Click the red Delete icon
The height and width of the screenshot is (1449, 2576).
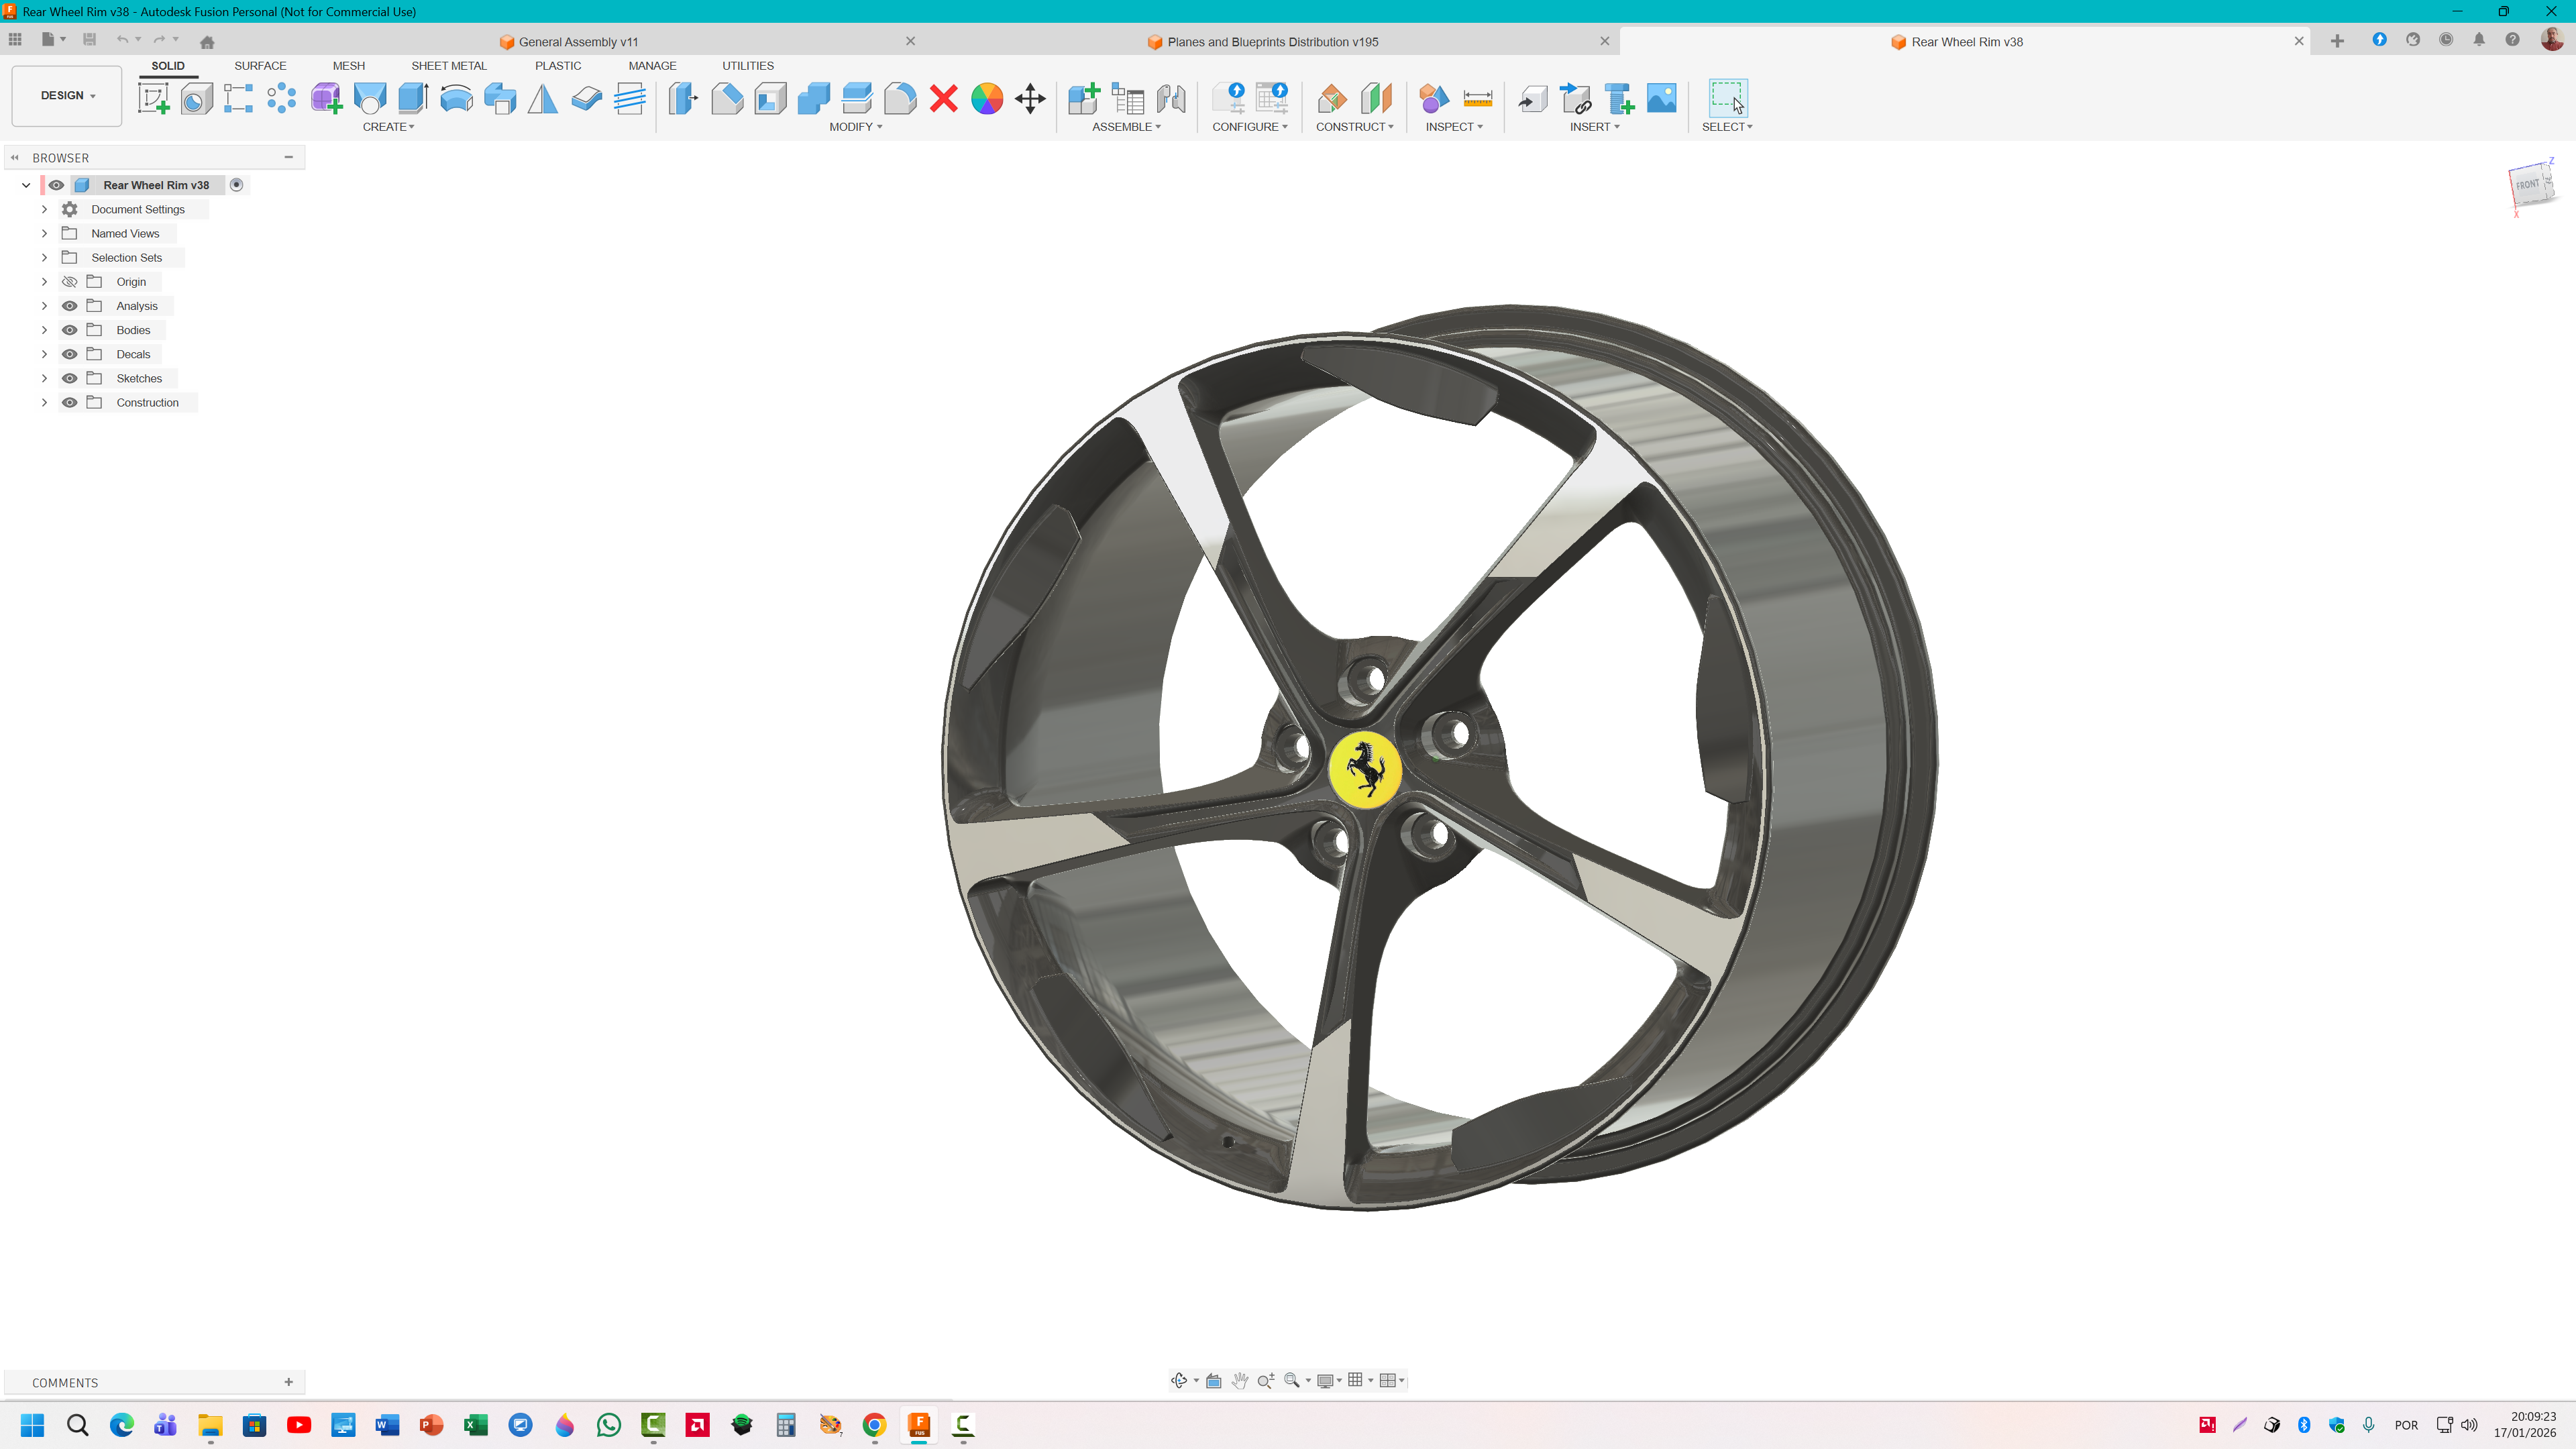[943, 98]
